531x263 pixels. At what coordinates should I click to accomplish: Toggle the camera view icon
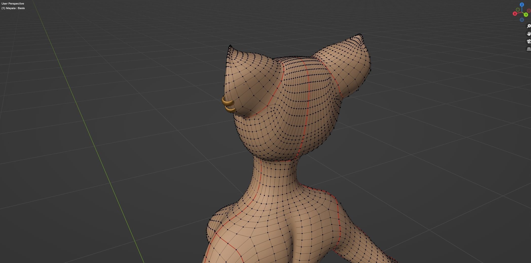click(529, 41)
